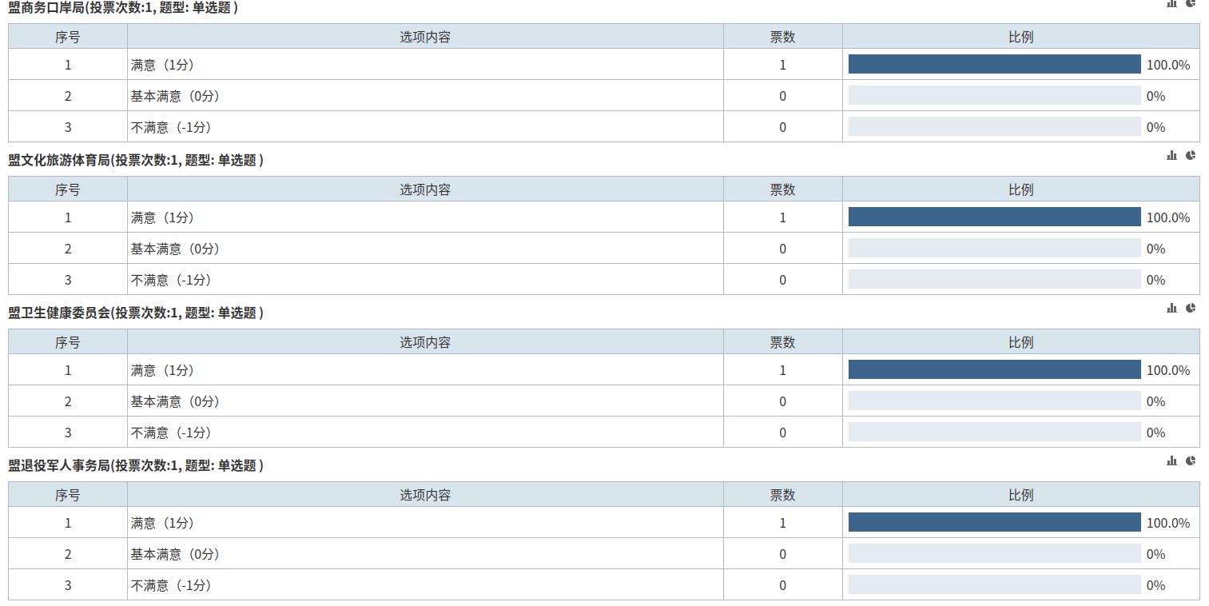
Task: Click the 盟卫生健康委员会 question title
Action: pyautogui.click(x=136, y=313)
